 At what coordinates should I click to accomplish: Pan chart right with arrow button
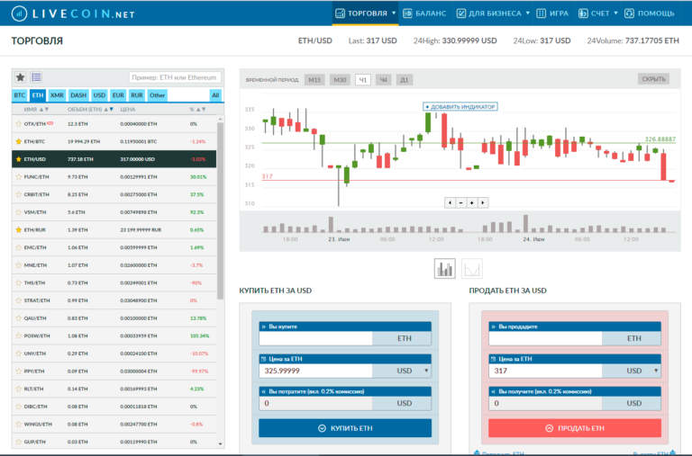click(x=483, y=202)
